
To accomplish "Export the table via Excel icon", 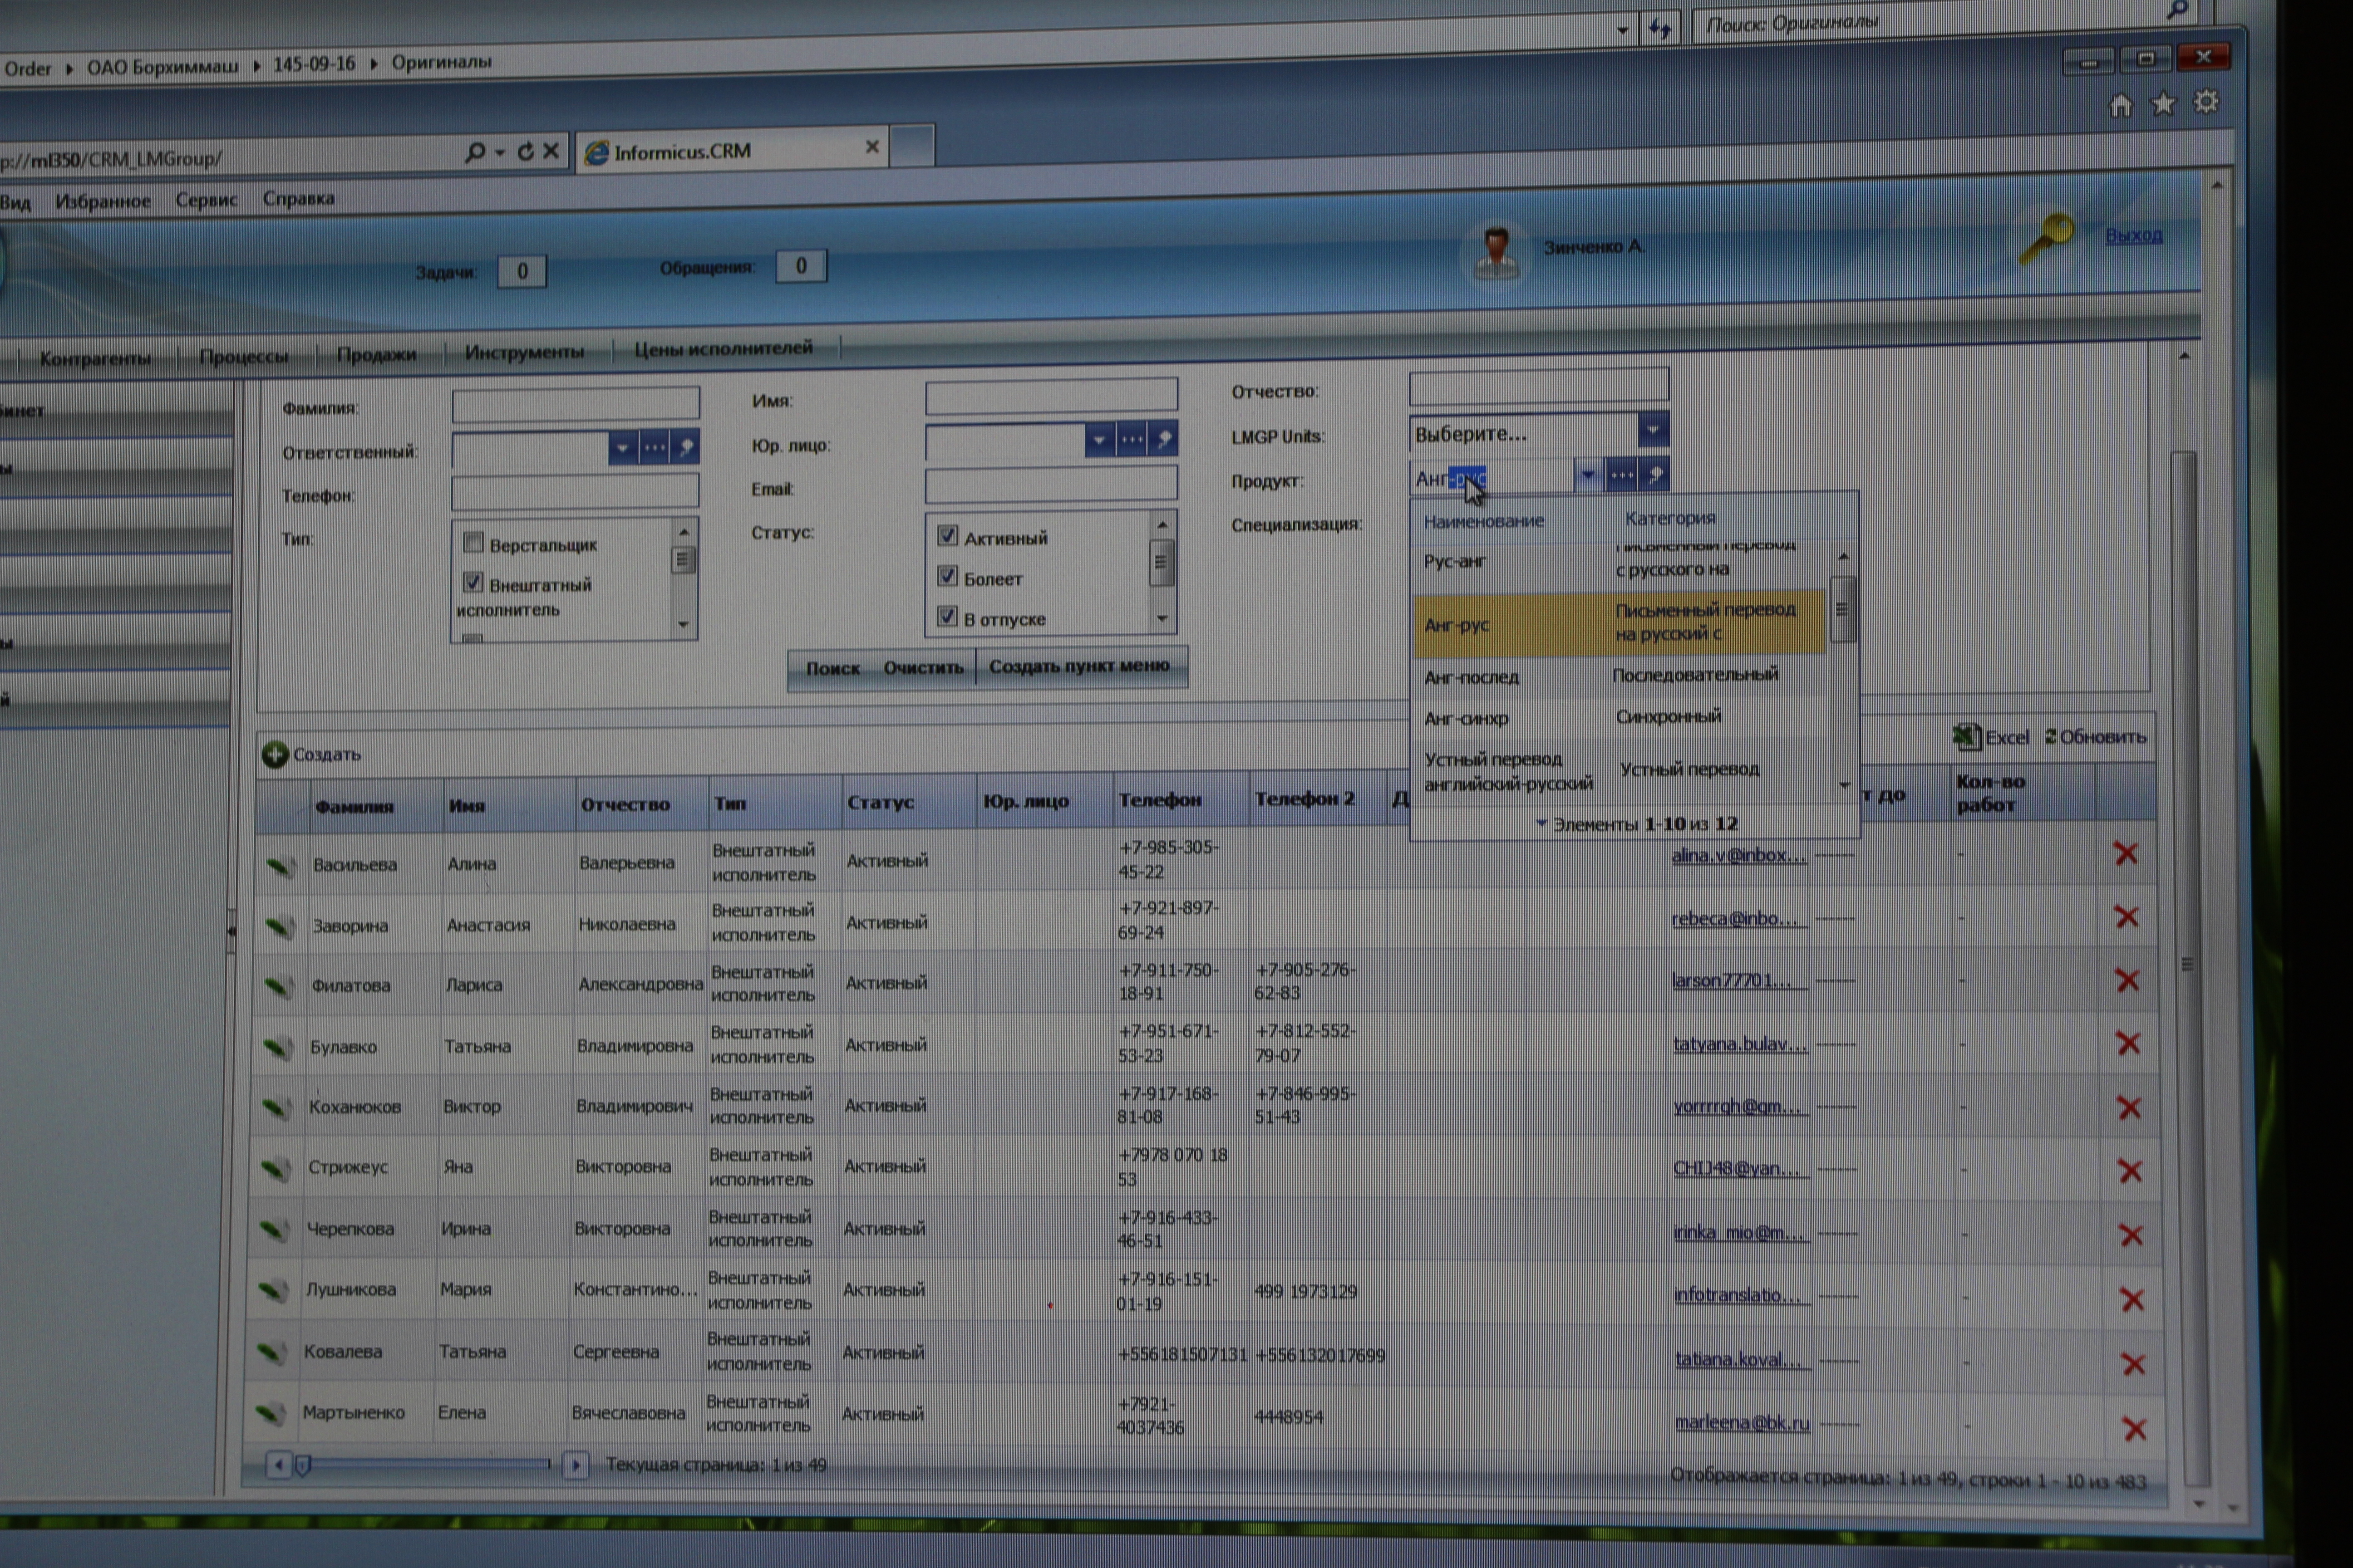I will pyautogui.click(x=1966, y=737).
